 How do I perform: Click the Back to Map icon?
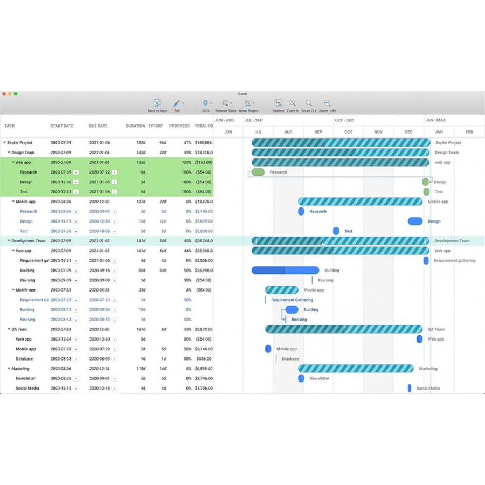coord(157,102)
